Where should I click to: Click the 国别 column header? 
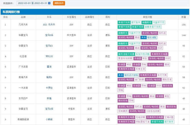[x=108, y=17]
